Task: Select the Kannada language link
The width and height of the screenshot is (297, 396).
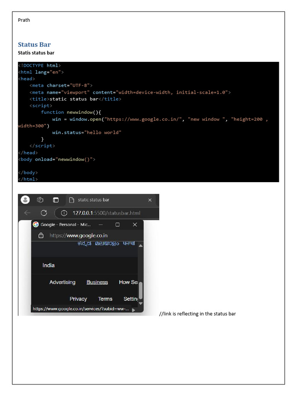Action: [x=84, y=244]
